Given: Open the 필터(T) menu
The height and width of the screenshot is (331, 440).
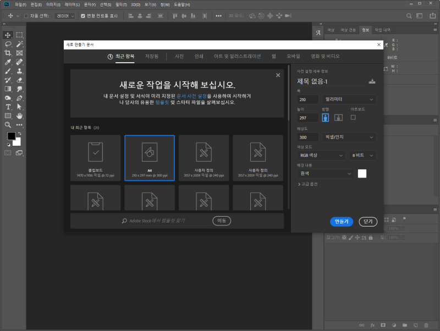Looking at the screenshot, I should click(x=121, y=5).
